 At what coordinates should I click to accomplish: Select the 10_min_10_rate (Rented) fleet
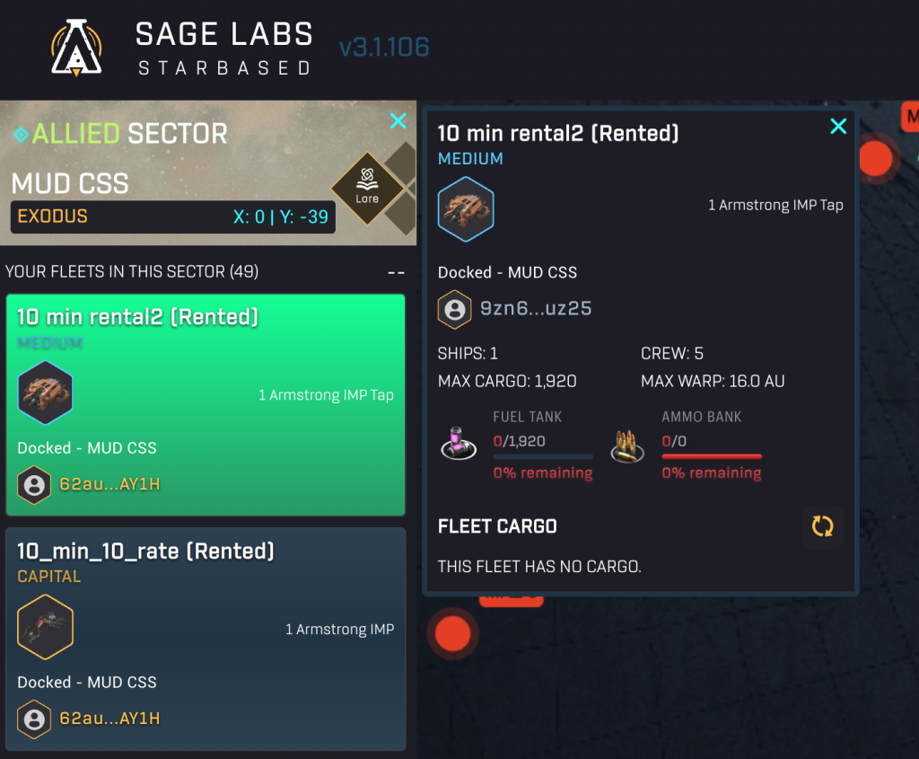pyautogui.click(x=145, y=551)
